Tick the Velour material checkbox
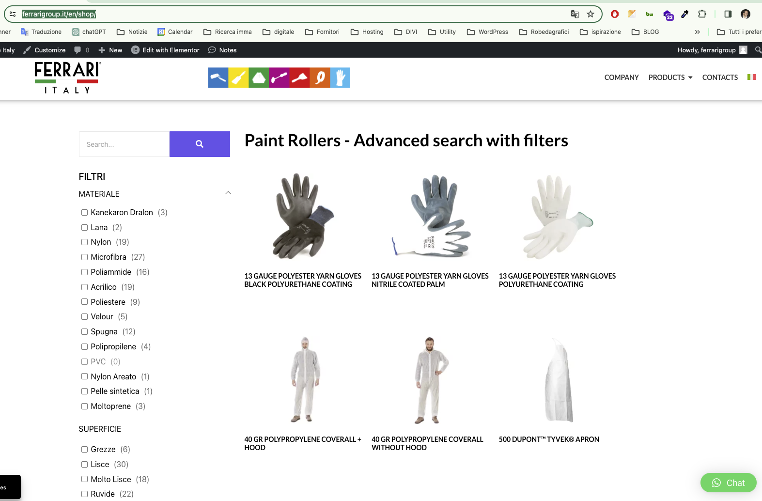The image size is (762, 501). [x=84, y=316]
